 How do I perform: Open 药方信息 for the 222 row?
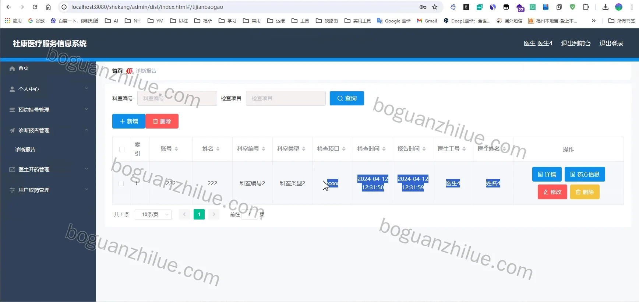(585, 174)
